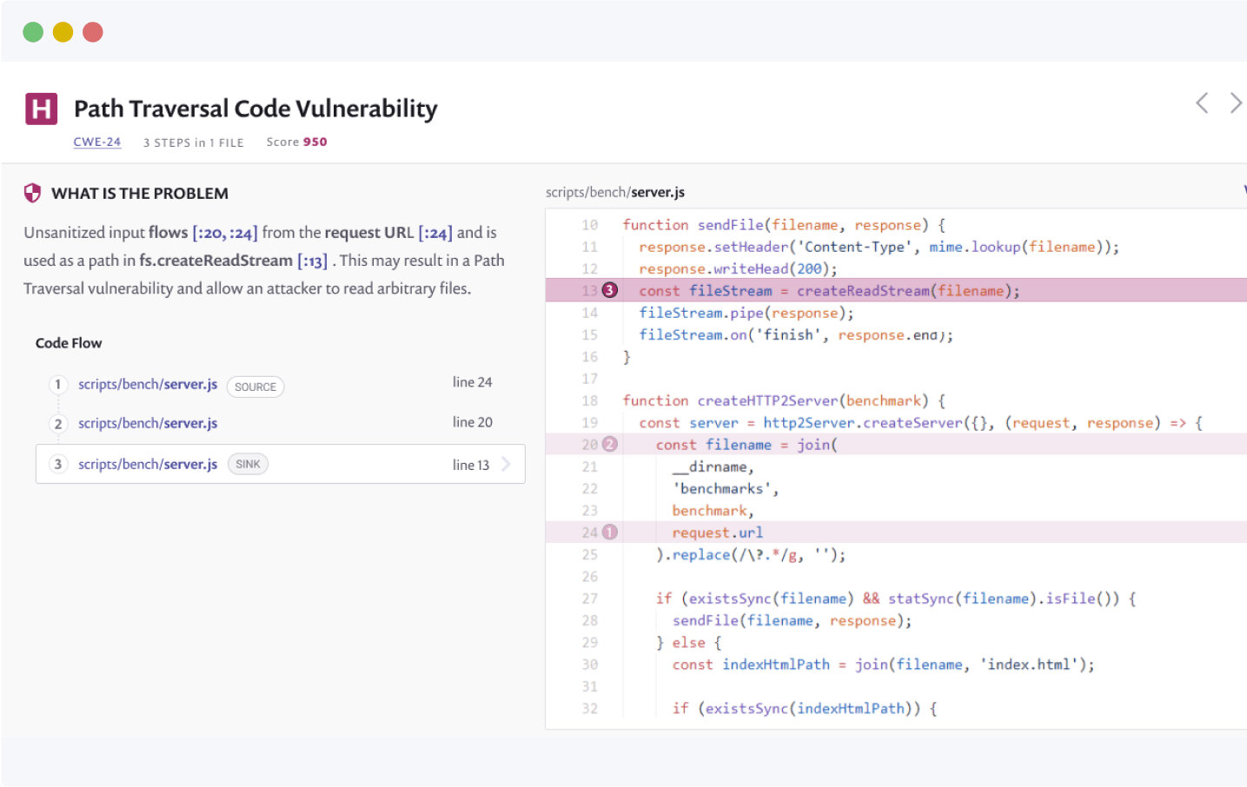Viewport: 1247px width, 787px height.
Task: Go to previous issue arrow
Action: 1202,103
